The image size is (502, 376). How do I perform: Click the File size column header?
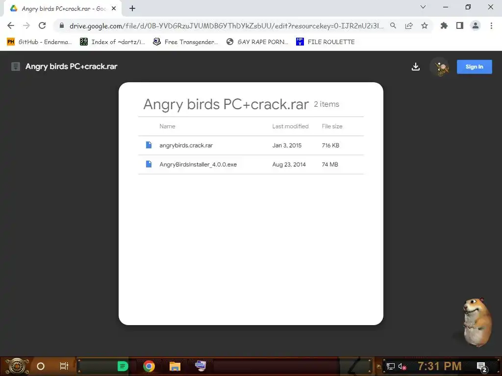point(332,126)
